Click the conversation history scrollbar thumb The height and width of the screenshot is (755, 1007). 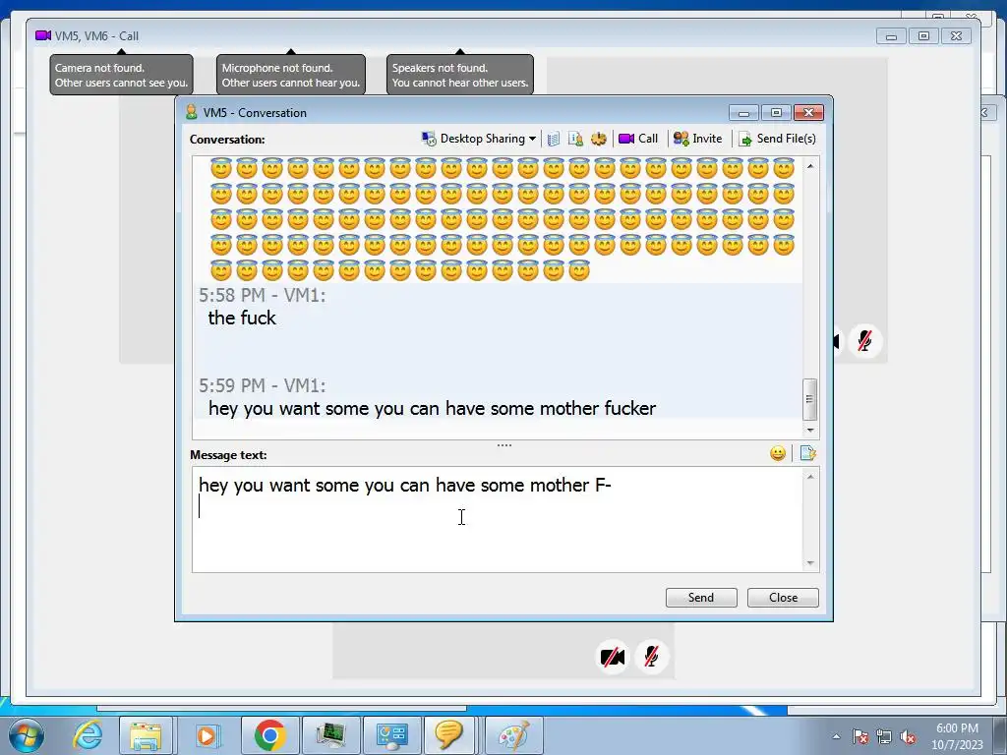tap(810, 399)
